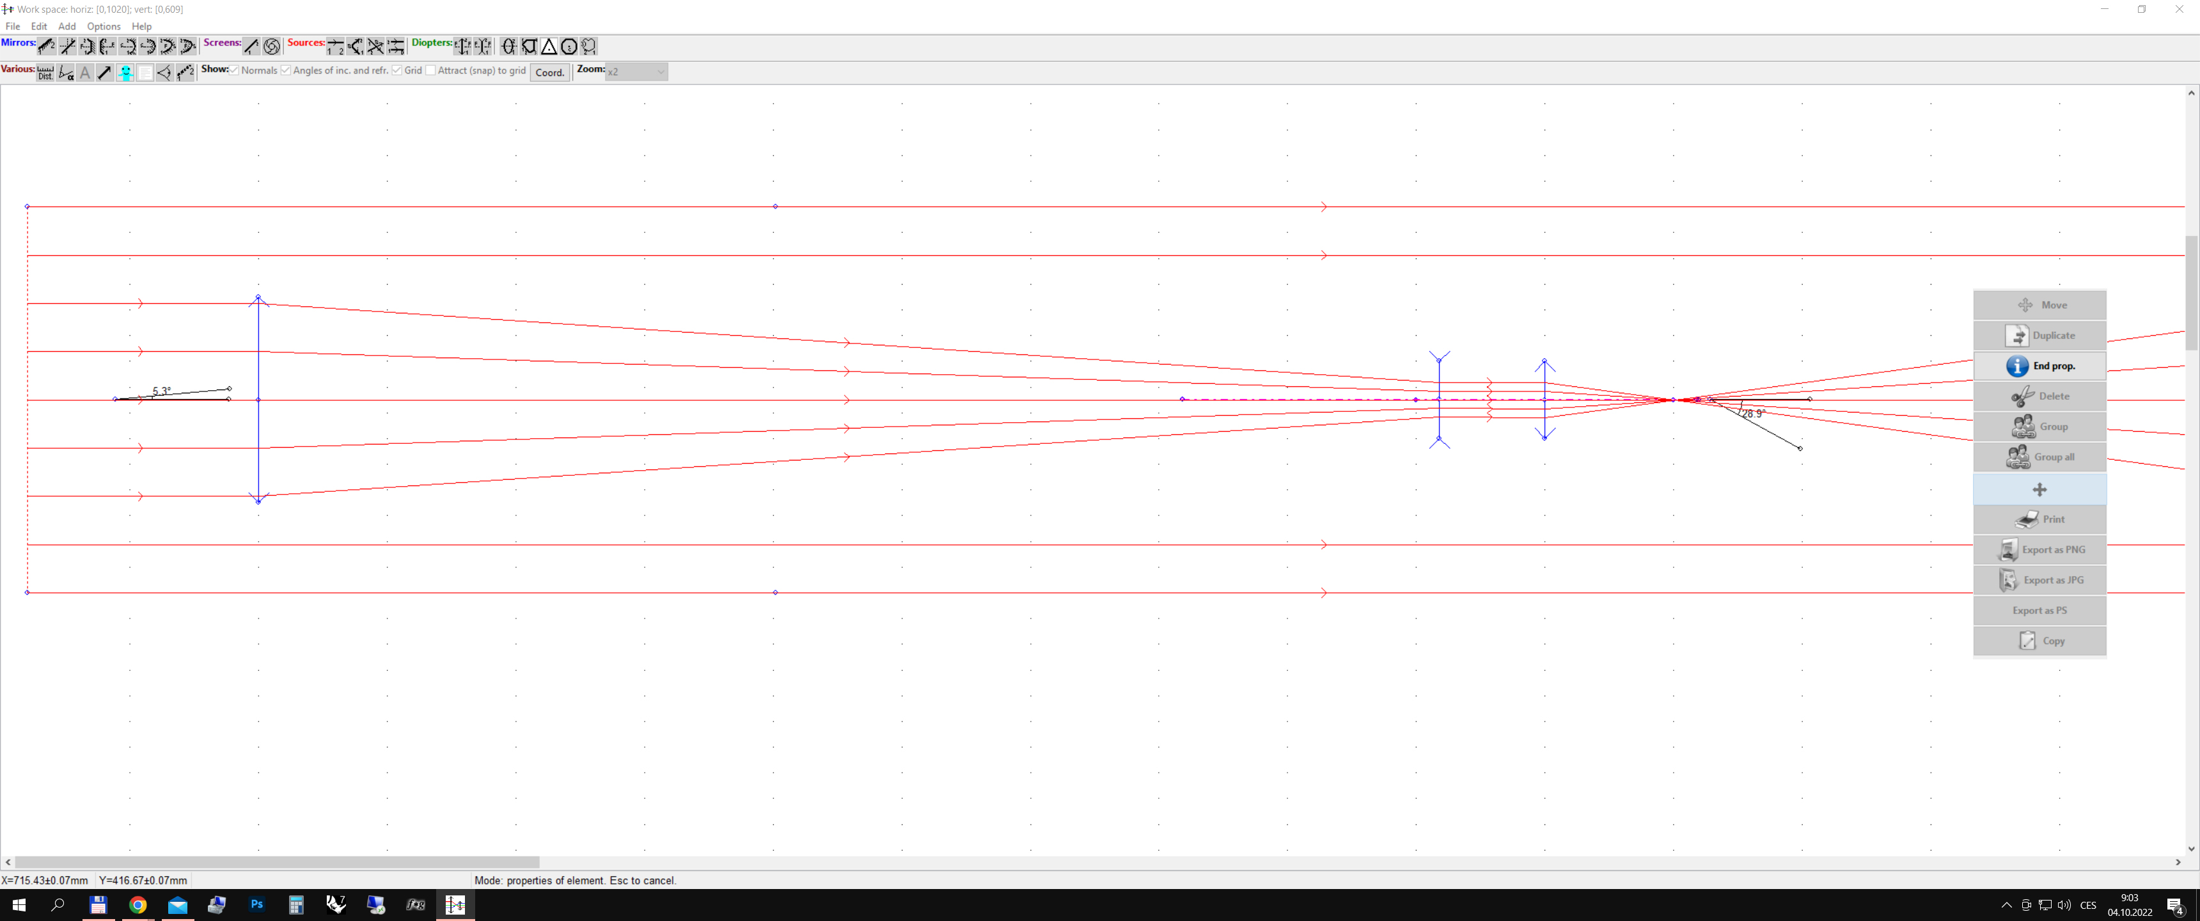The height and width of the screenshot is (921, 2200).
Task: Open the Add menu
Action: pyautogui.click(x=67, y=26)
